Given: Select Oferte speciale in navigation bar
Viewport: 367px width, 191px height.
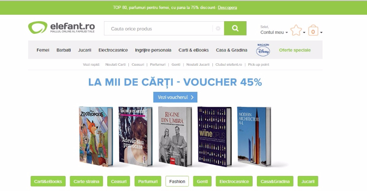Looking at the screenshot, I should 295,50.
